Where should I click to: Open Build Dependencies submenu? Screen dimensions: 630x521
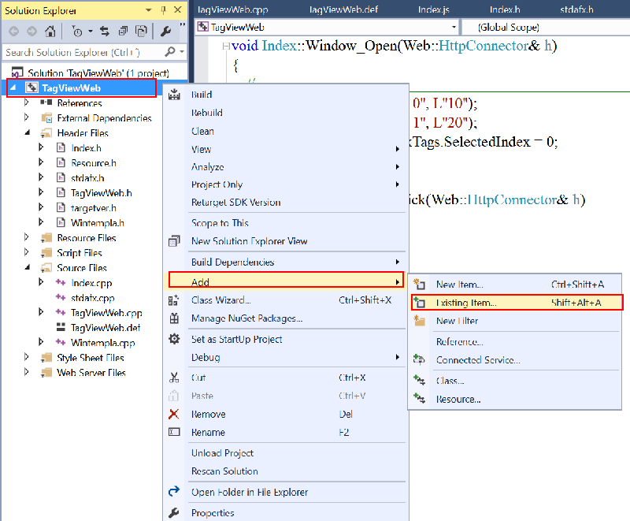(286, 262)
